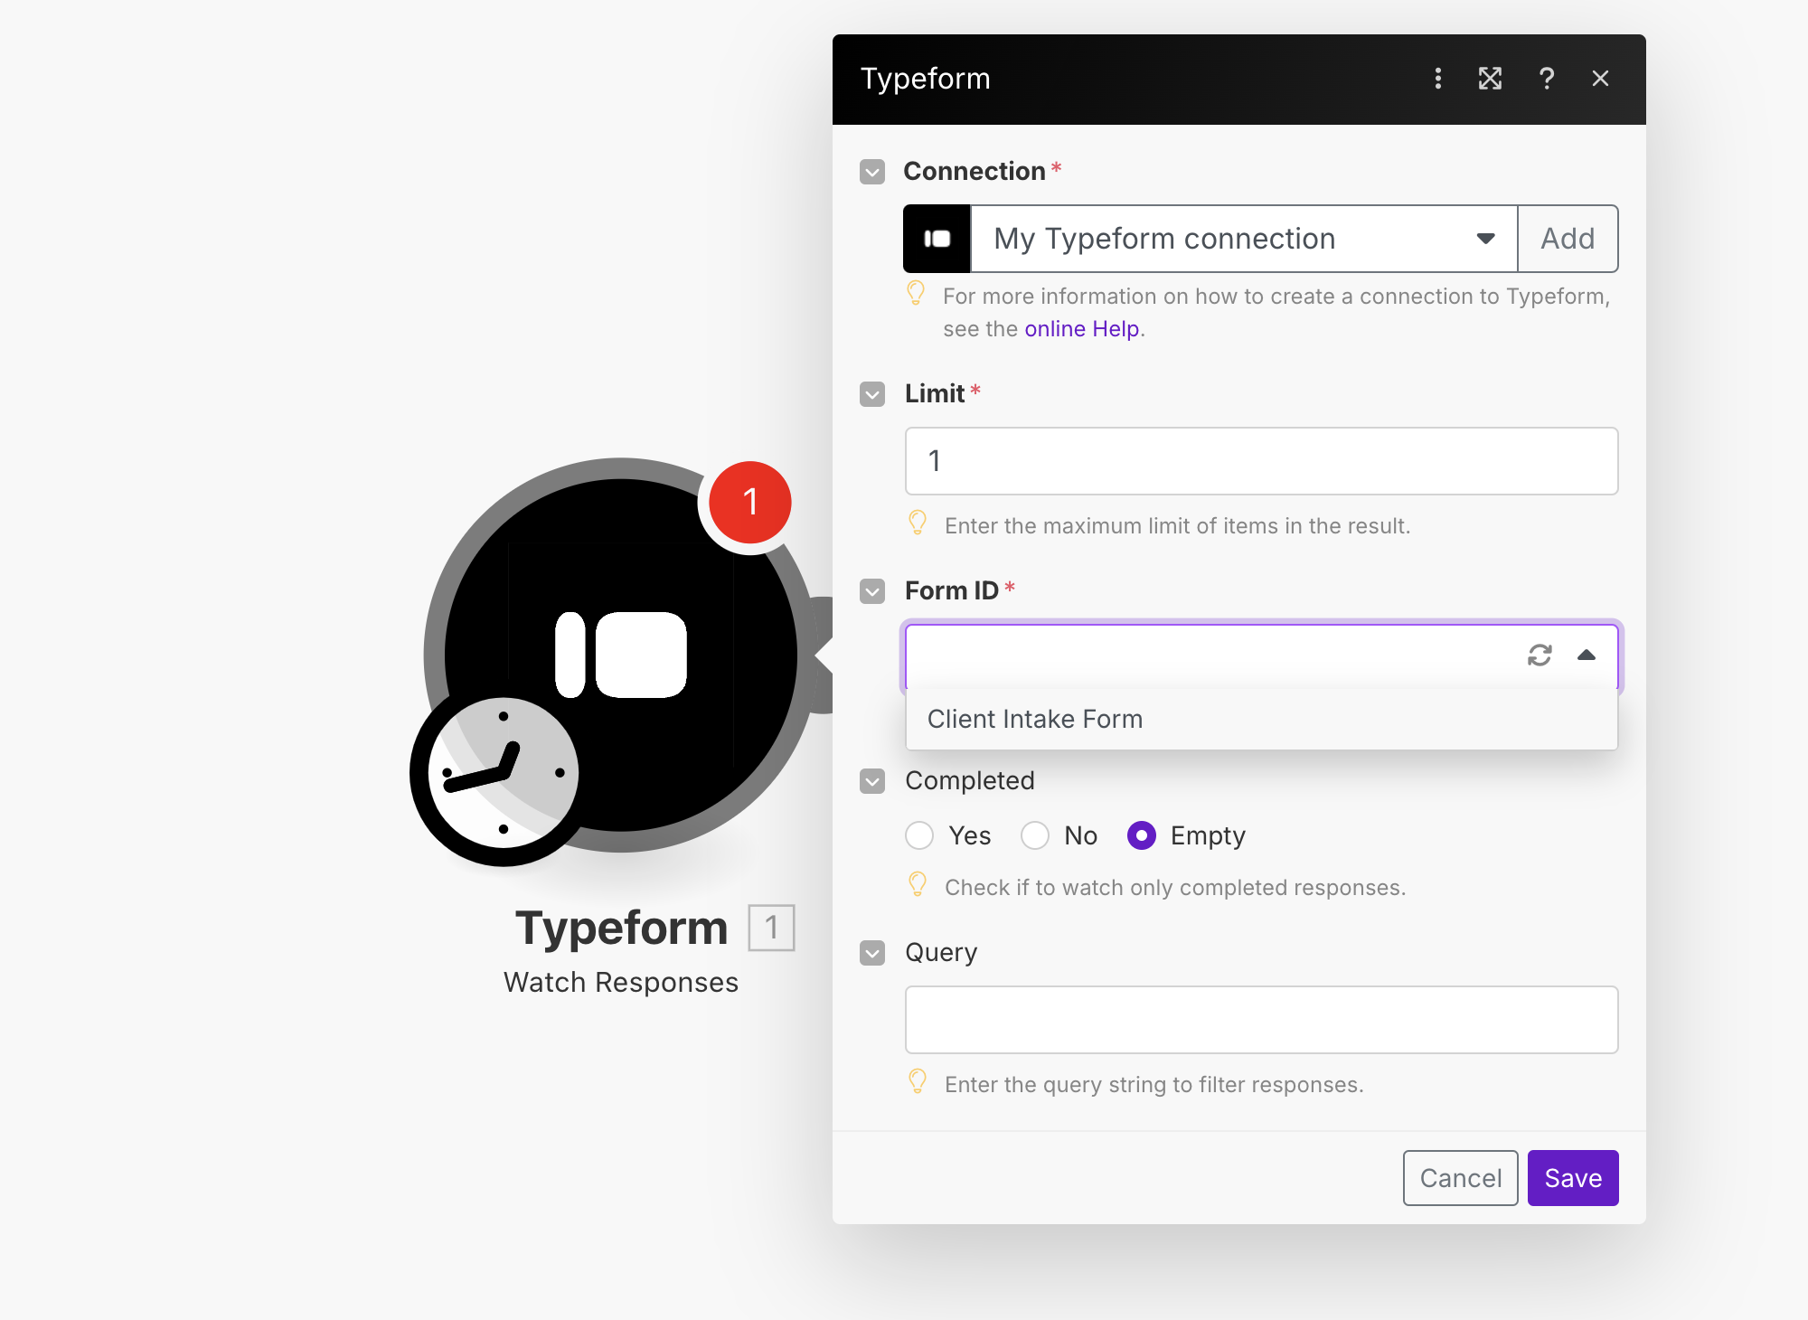Click the Cancel button
The width and height of the screenshot is (1808, 1320).
click(1460, 1178)
